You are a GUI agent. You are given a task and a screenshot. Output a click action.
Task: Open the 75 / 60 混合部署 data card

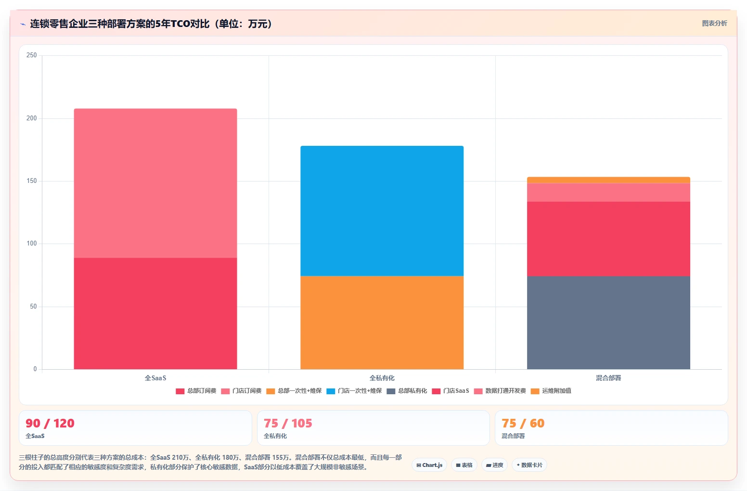[611, 428]
